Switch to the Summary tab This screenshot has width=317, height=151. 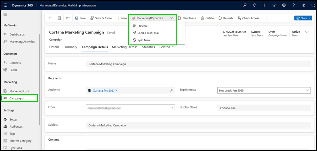pos(71,47)
